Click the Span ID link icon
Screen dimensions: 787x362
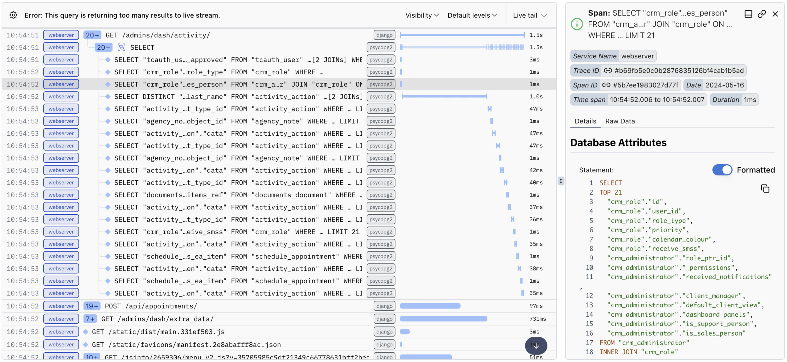click(606, 85)
